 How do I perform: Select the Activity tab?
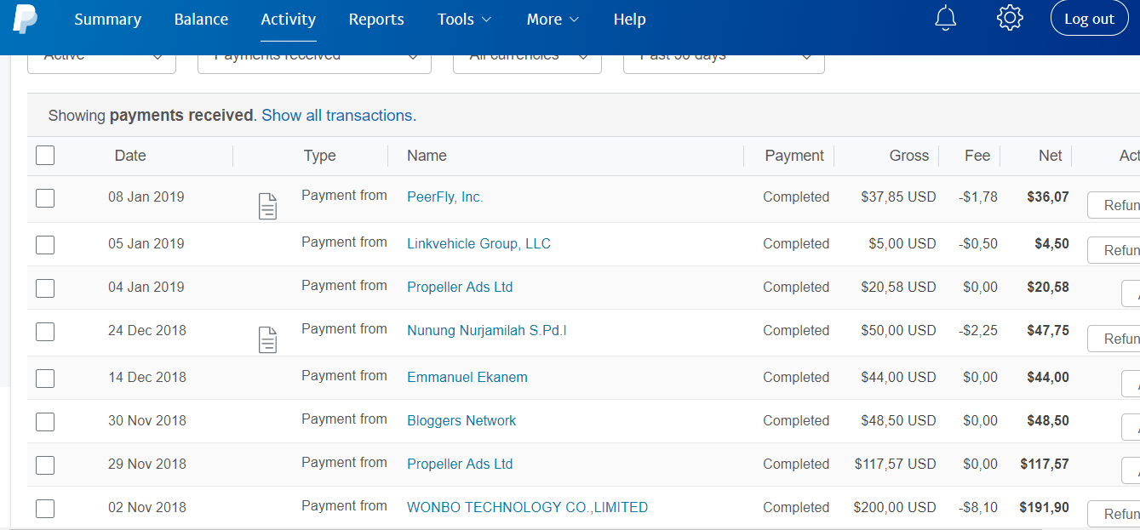[289, 20]
